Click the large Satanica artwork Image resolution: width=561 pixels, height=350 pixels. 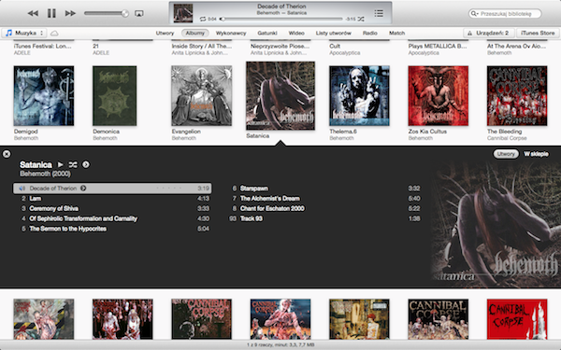(496, 224)
